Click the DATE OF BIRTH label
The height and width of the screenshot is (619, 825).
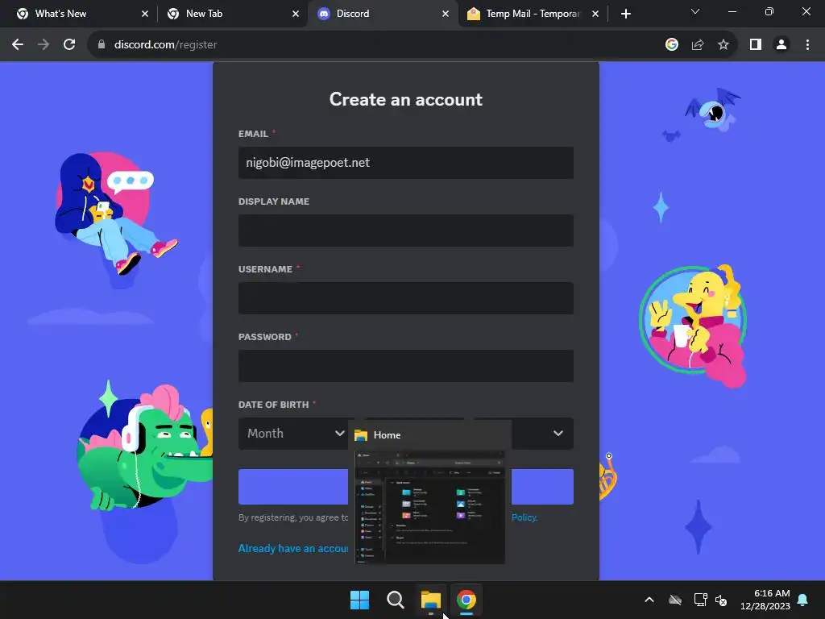click(274, 405)
